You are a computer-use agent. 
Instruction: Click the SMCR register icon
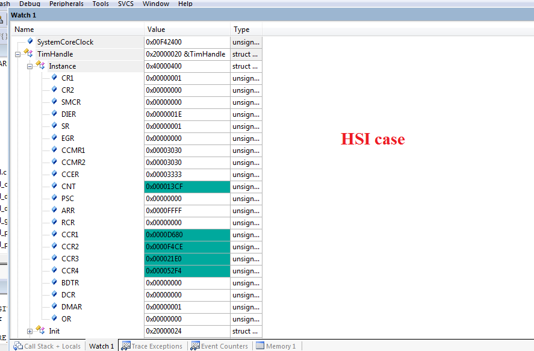55,102
